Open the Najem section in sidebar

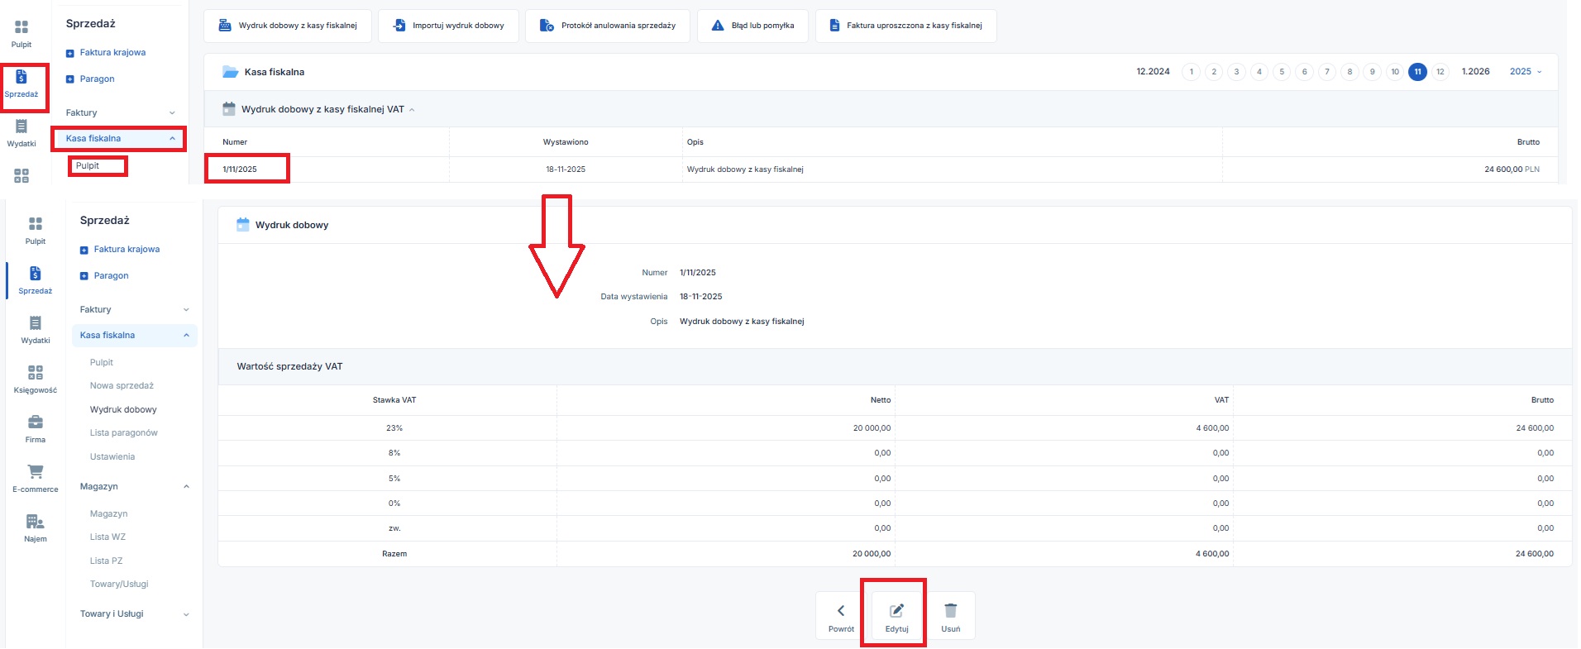click(36, 527)
